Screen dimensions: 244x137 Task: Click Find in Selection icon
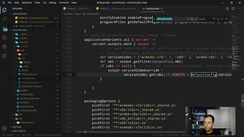[x=222, y=19]
